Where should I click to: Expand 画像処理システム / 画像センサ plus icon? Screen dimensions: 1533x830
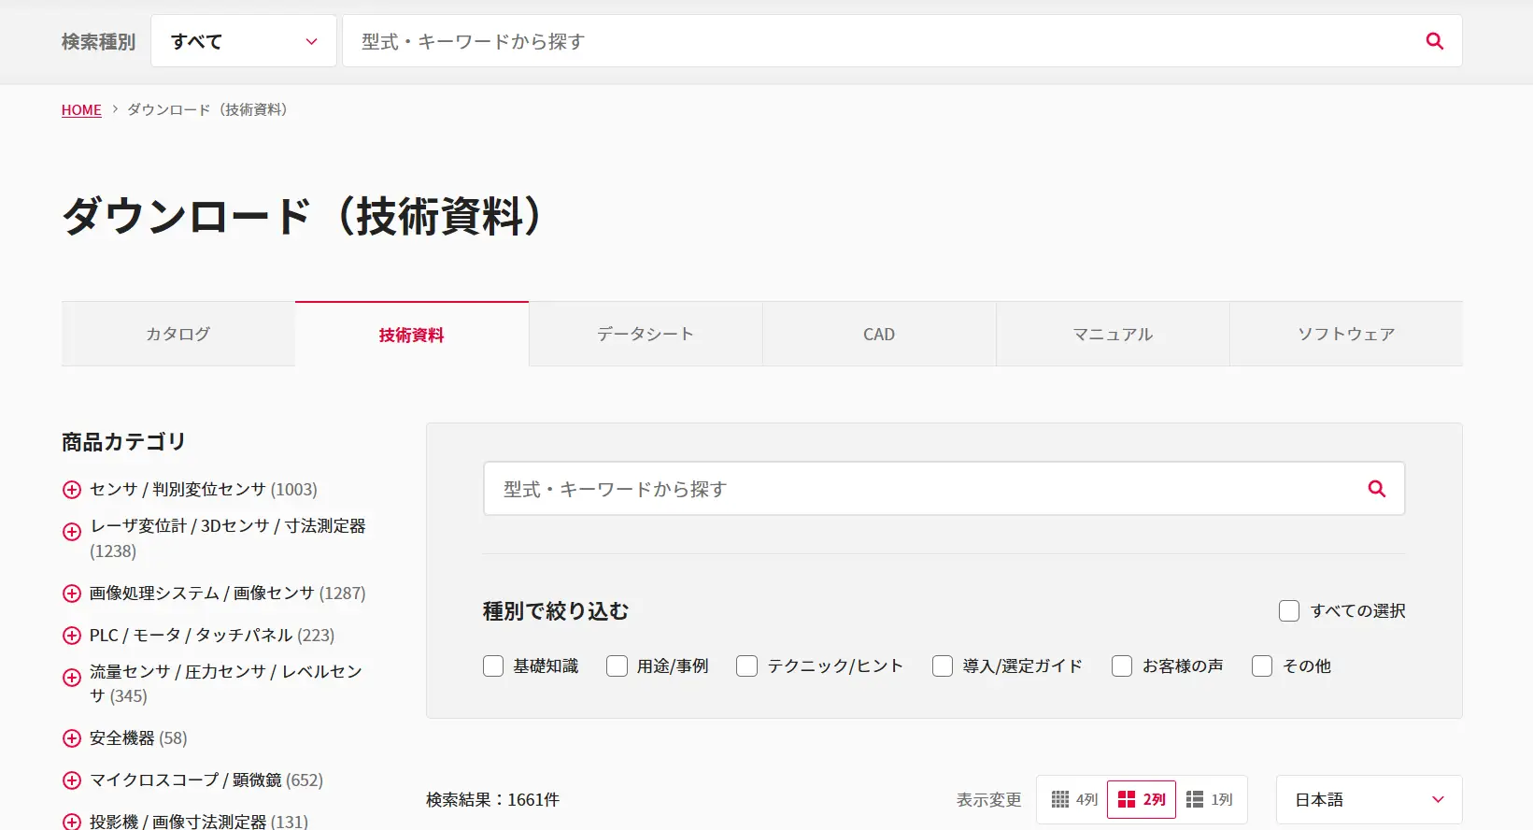(x=72, y=594)
